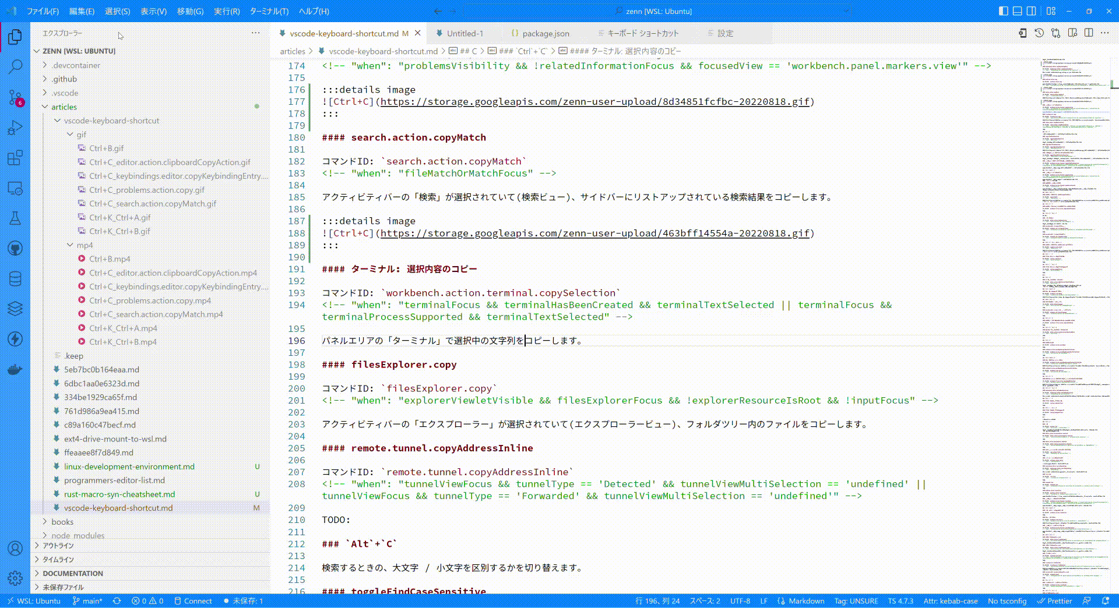
Task: Click line number 196 in the gutter
Action: pyautogui.click(x=297, y=341)
